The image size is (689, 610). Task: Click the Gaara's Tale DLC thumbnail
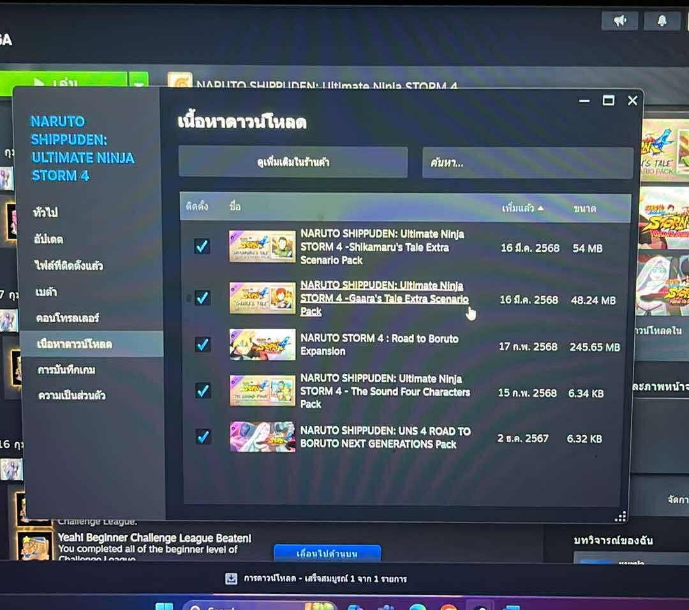[262, 297]
